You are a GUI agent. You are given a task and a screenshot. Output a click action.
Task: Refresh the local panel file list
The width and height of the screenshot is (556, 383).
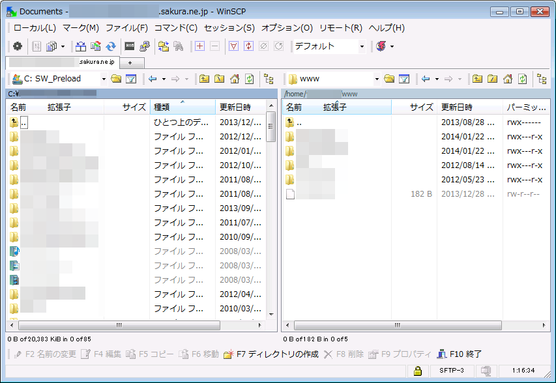[x=250, y=79]
